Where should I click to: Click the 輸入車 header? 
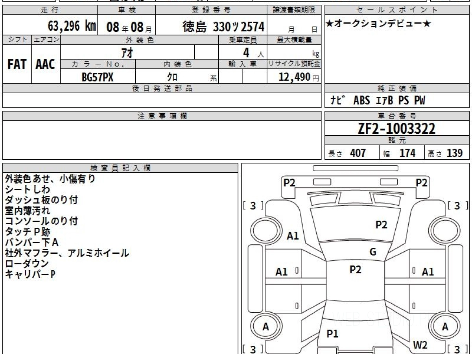coord(243,64)
